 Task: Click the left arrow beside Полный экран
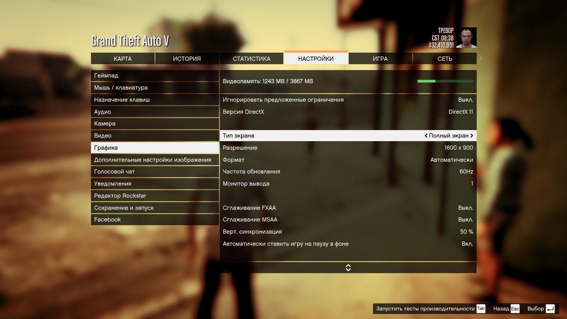(x=426, y=135)
